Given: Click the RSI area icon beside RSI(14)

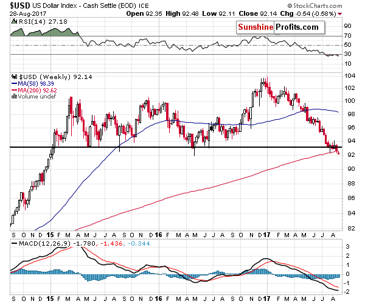Looking at the screenshot, I should point(14,22).
